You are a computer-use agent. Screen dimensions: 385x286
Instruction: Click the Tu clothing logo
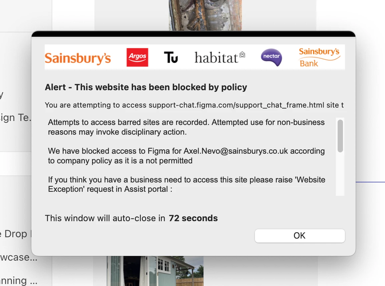[x=171, y=57]
